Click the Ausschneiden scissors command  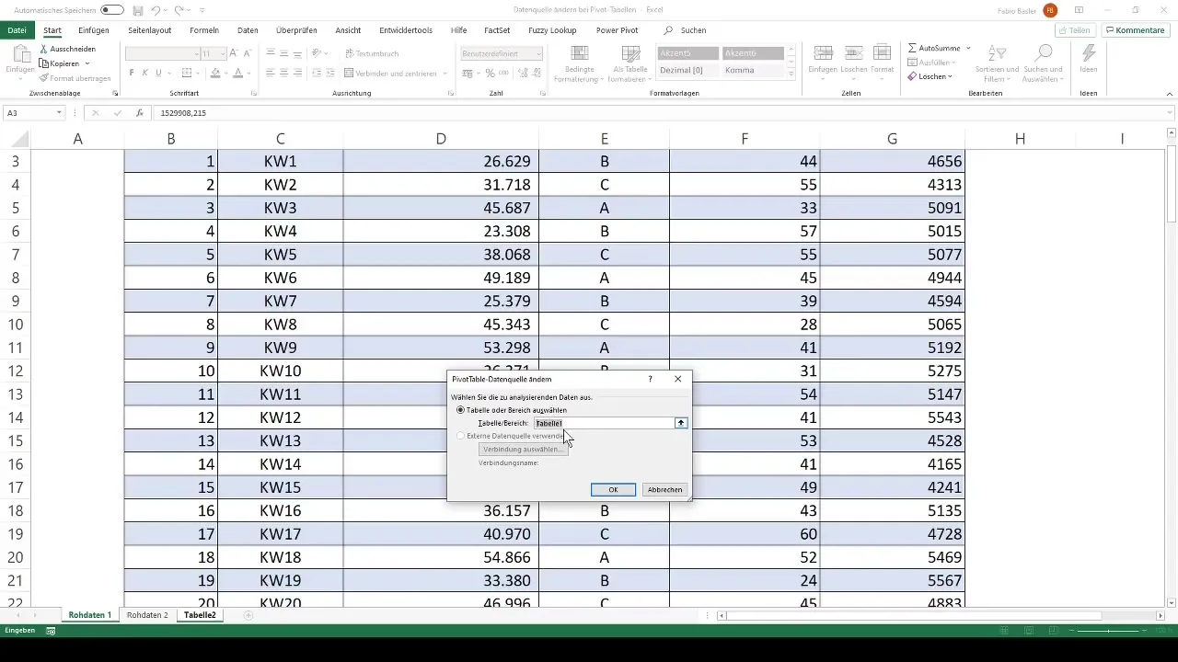click(68, 49)
